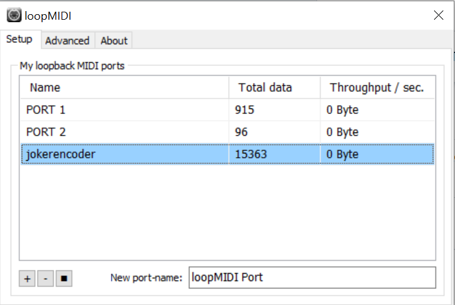Image resolution: width=455 pixels, height=305 pixels.
Task: Add a new port with plus button
Action: (27, 279)
